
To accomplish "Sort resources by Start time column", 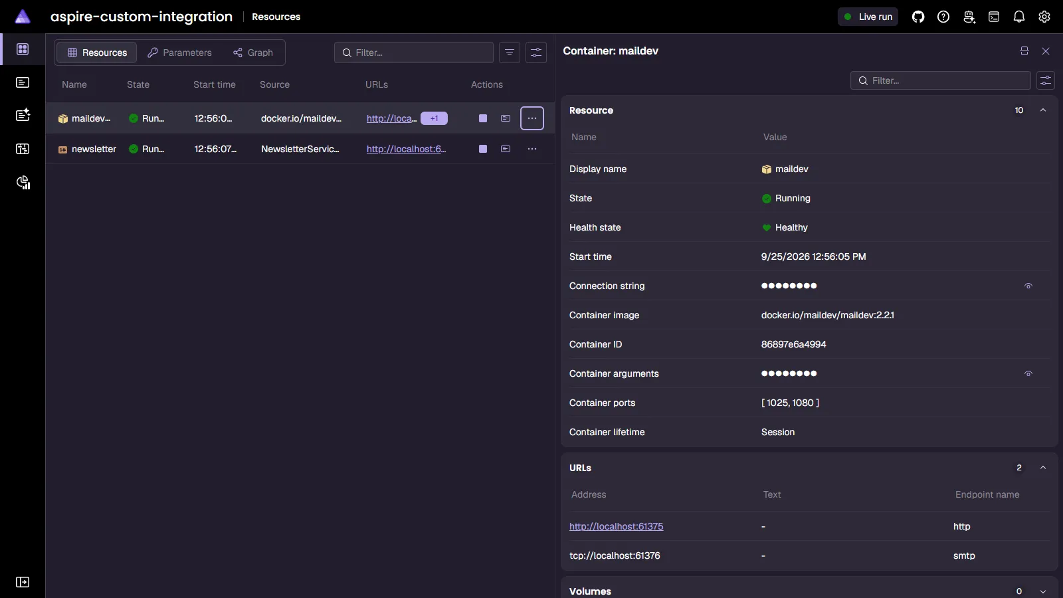I will (x=215, y=84).
